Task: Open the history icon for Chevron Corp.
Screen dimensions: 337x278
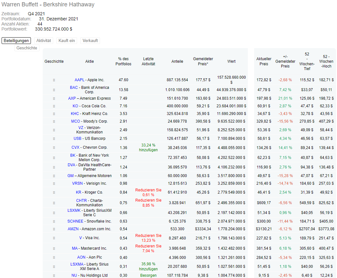Action: [54, 147]
